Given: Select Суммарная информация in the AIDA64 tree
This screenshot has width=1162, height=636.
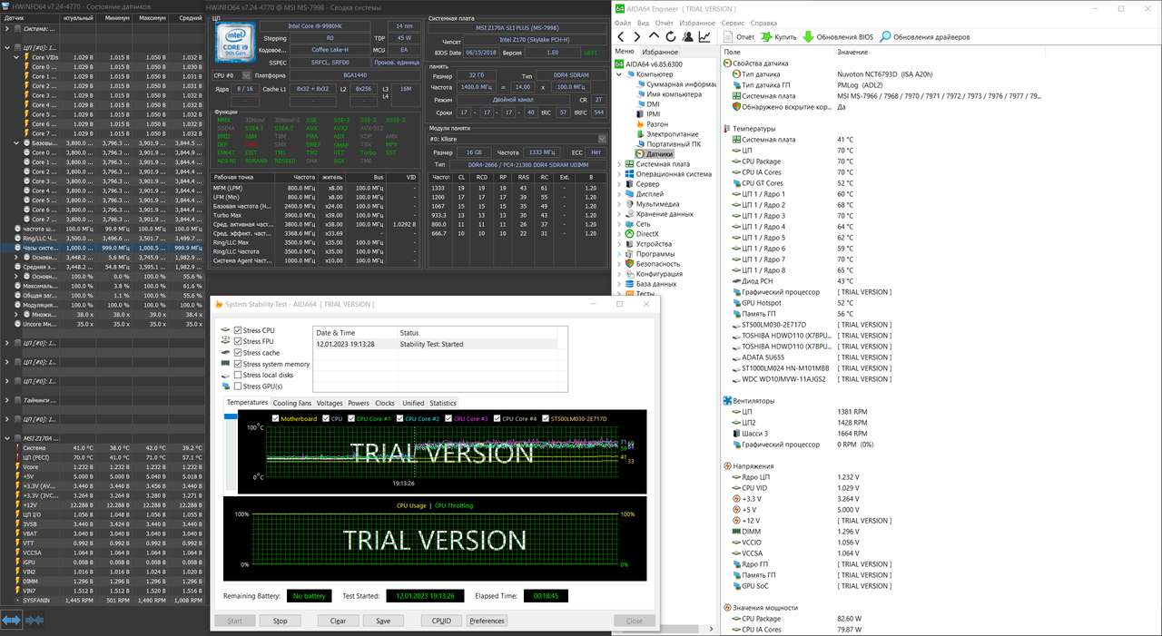Looking at the screenshot, I should [x=675, y=84].
